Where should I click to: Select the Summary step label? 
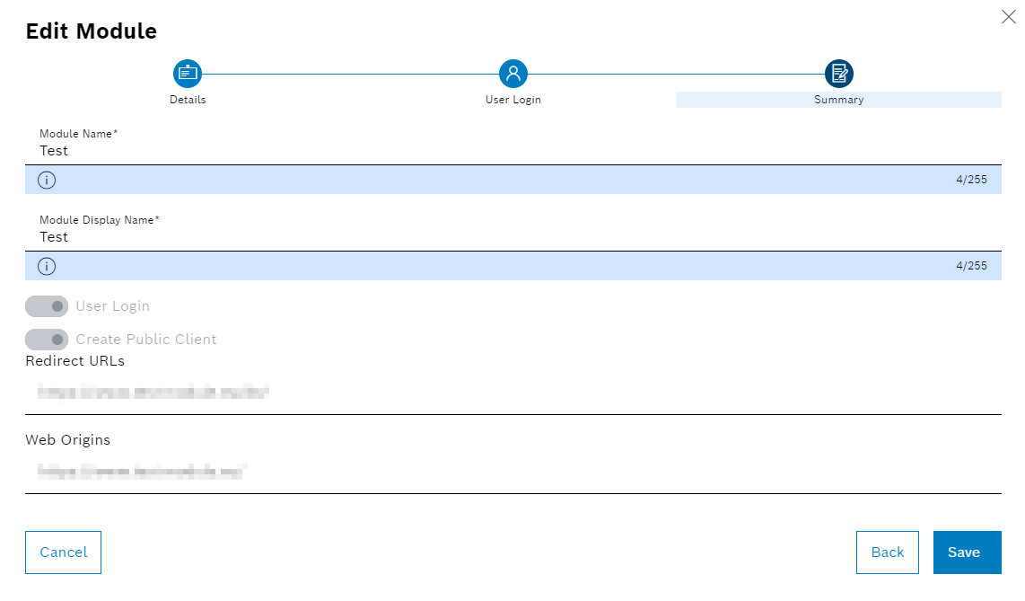[x=838, y=100]
